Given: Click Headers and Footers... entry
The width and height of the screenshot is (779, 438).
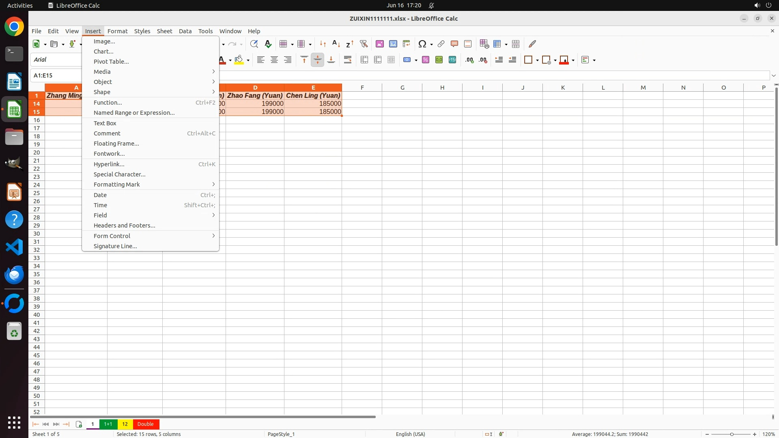Looking at the screenshot, I should tap(124, 225).
